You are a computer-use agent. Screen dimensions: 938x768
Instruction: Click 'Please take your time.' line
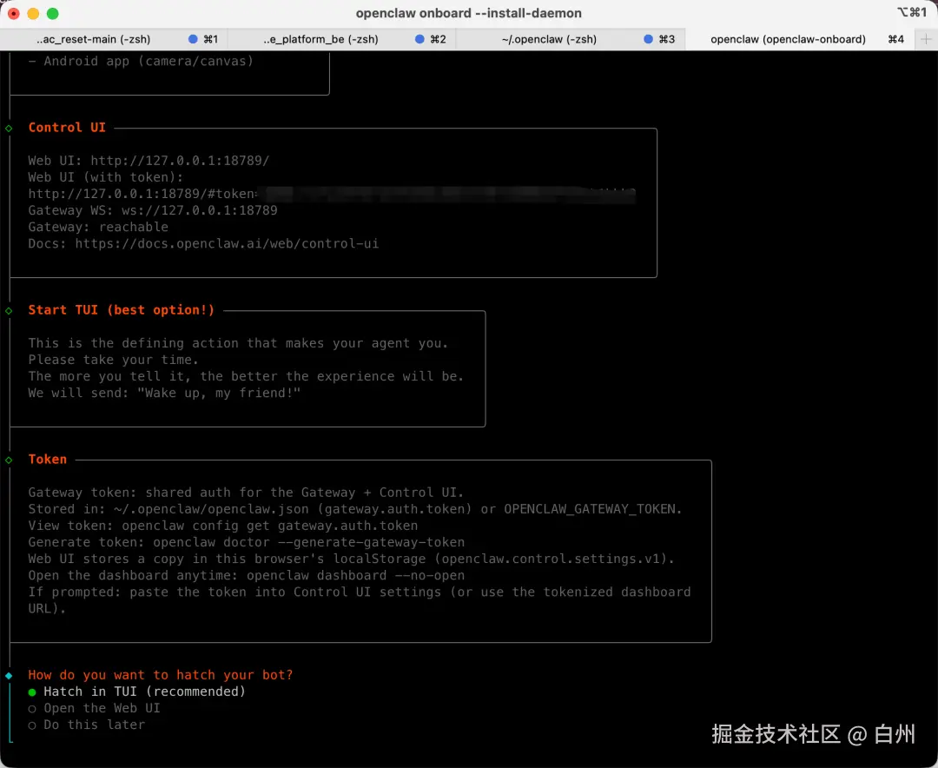point(113,360)
